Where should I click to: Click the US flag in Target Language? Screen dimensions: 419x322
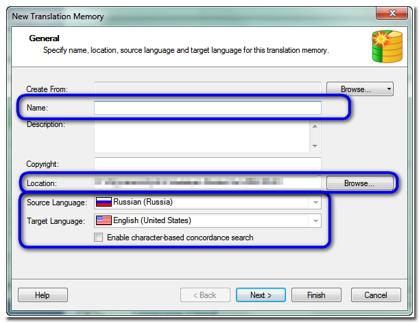104,221
